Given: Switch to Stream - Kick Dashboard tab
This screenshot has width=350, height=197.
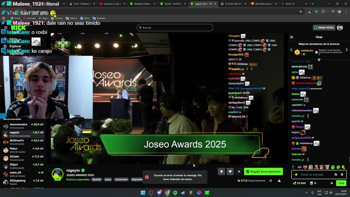Looking at the screenshot, I should pyautogui.click(x=173, y=4).
